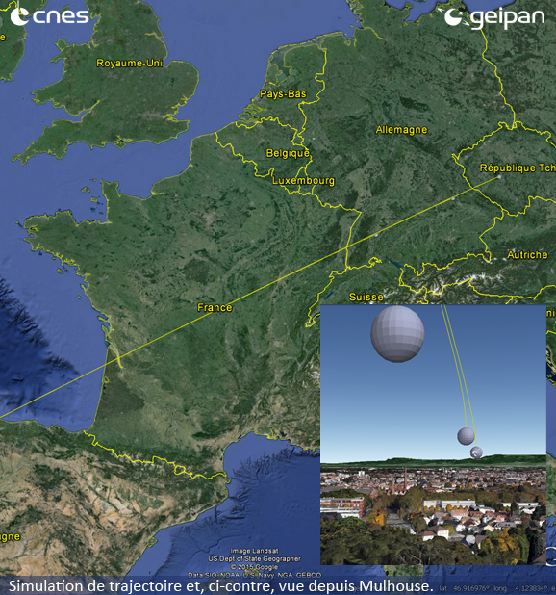Screen dimensions: 556x595
Task: Click the US Dept of State Geographer text
Action: coord(254,559)
